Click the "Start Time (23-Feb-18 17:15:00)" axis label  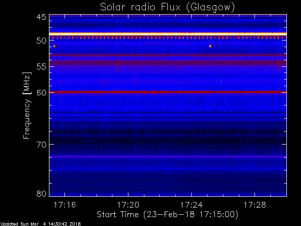click(x=167, y=214)
